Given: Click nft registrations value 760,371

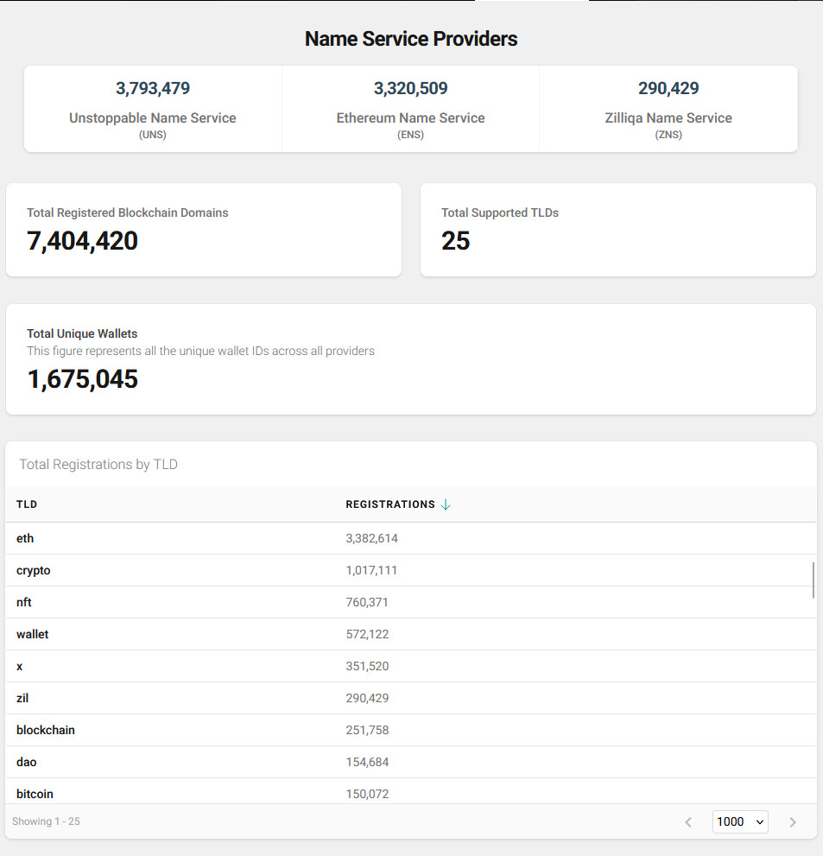Looking at the screenshot, I should coord(367,602).
